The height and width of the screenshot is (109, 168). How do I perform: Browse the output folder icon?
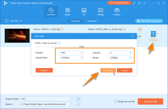(78, 104)
